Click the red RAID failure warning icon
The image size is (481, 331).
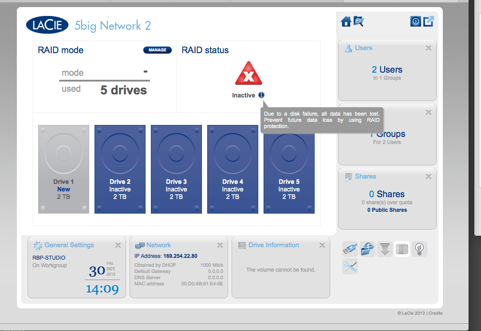tap(248, 74)
